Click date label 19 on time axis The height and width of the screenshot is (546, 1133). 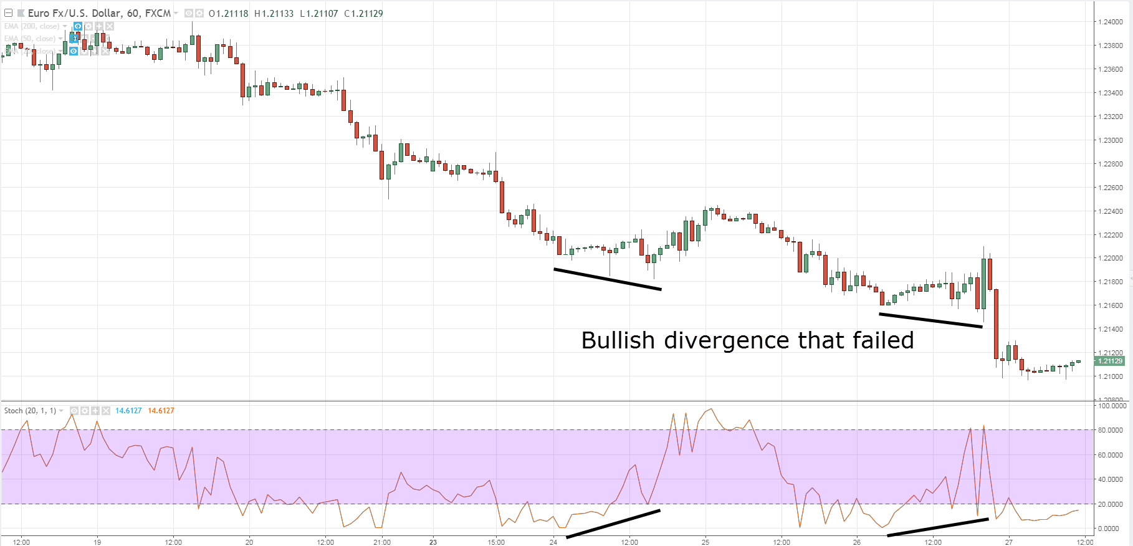97,542
